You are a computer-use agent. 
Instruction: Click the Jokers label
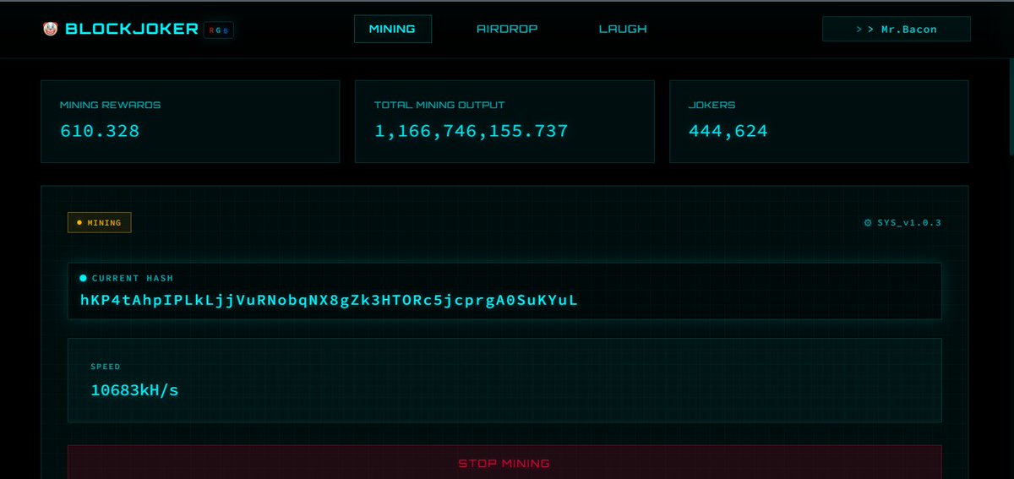point(712,105)
